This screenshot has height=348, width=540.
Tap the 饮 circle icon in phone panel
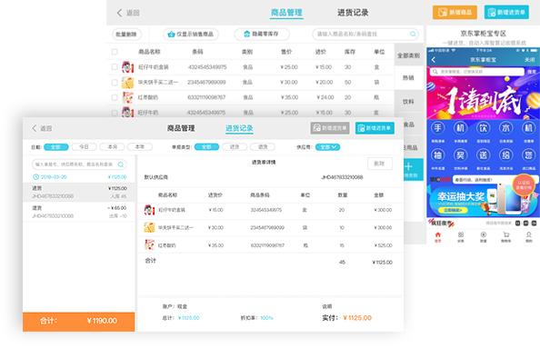point(483,128)
